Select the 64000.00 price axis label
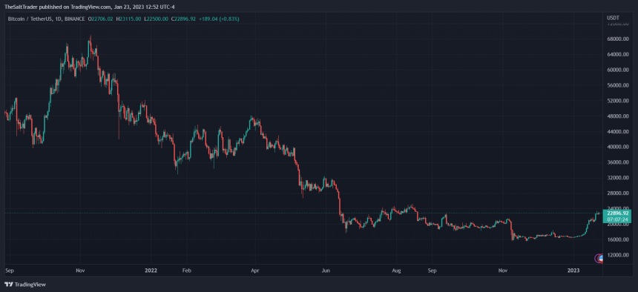 pyautogui.click(x=618, y=55)
